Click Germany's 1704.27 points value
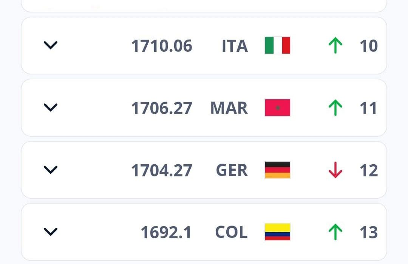The height and width of the screenshot is (264, 408). click(162, 170)
